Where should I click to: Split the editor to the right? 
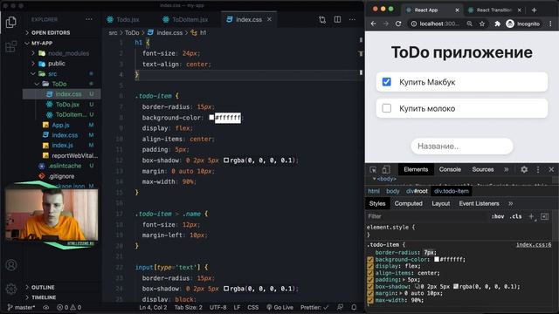[x=337, y=19]
